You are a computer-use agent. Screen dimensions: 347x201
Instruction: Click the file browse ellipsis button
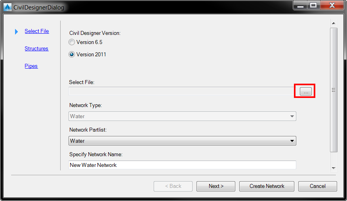coord(306,91)
